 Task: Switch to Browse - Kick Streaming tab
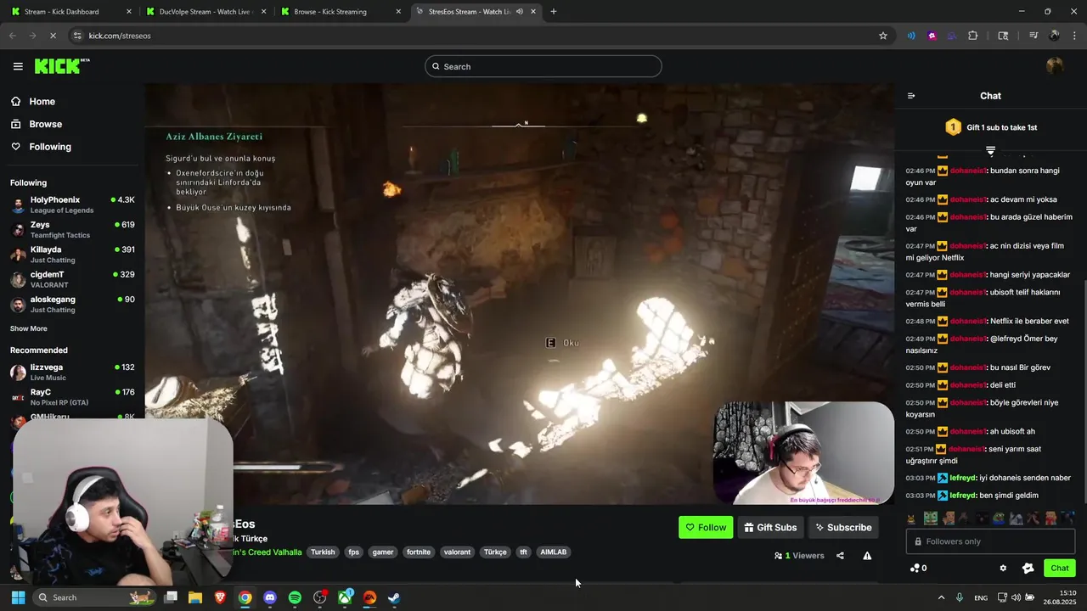(x=341, y=12)
